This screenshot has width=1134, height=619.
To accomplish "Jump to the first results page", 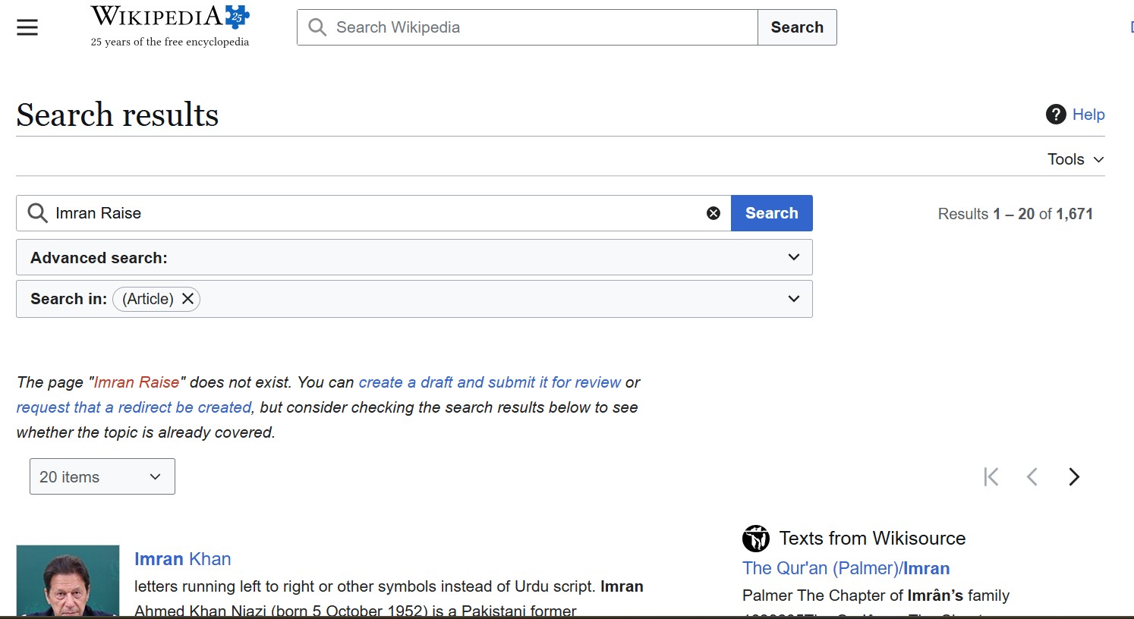I will click(x=991, y=476).
